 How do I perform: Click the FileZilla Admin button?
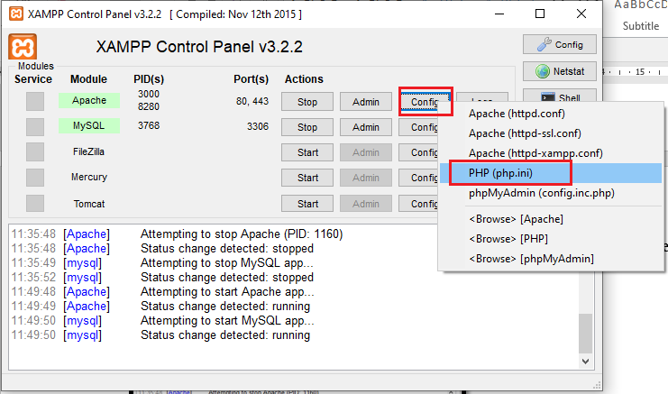point(365,152)
